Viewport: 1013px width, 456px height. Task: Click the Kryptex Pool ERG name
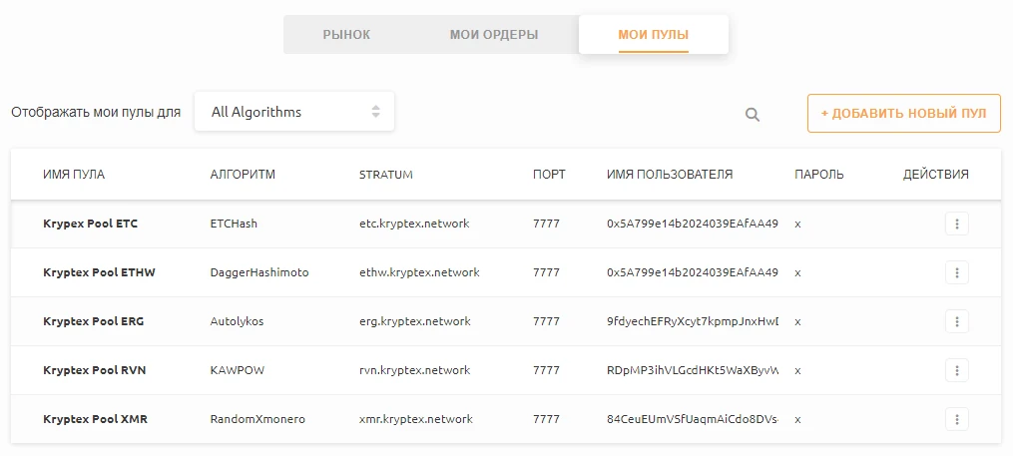coord(96,321)
